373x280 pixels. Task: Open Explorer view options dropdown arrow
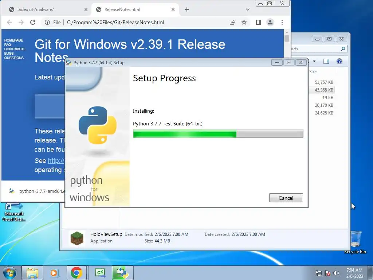314,61
